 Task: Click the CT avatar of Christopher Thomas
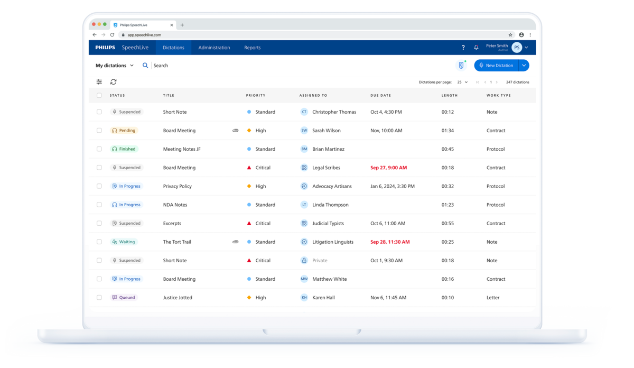click(x=304, y=112)
